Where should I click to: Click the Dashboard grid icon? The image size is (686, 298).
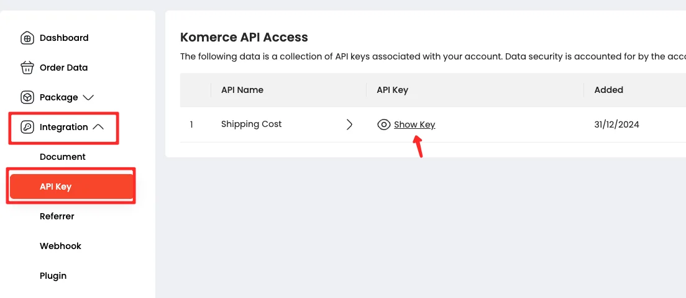(x=27, y=38)
